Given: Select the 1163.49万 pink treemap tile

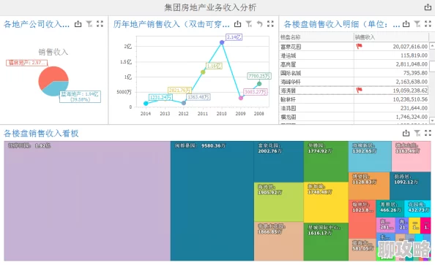Looking at the screenshot, I should (411, 156).
